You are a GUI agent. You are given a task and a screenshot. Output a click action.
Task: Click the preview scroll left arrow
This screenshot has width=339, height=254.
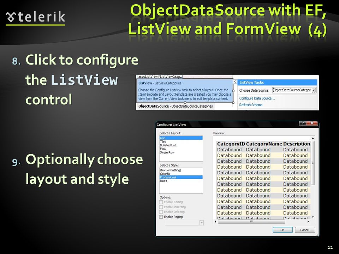(x=215, y=222)
